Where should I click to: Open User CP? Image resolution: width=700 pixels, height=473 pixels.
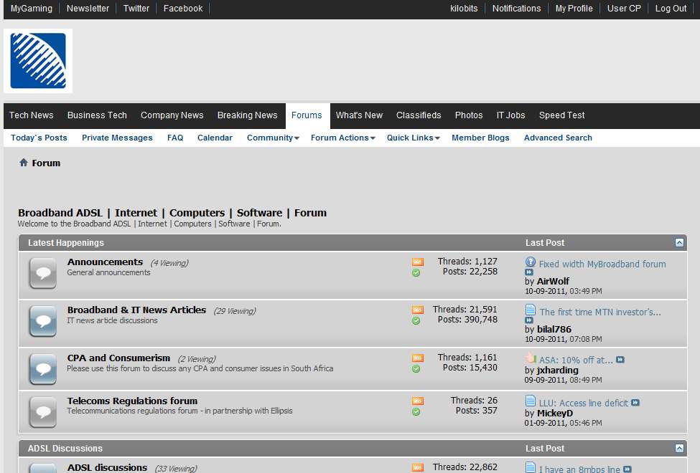(624, 9)
